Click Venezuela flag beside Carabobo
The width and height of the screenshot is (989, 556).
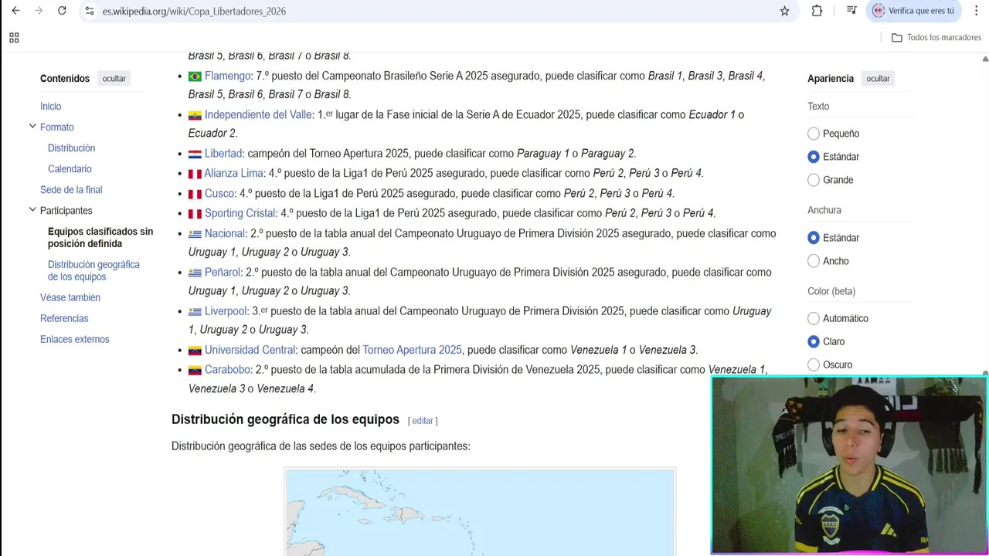pyautogui.click(x=195, y=371)
